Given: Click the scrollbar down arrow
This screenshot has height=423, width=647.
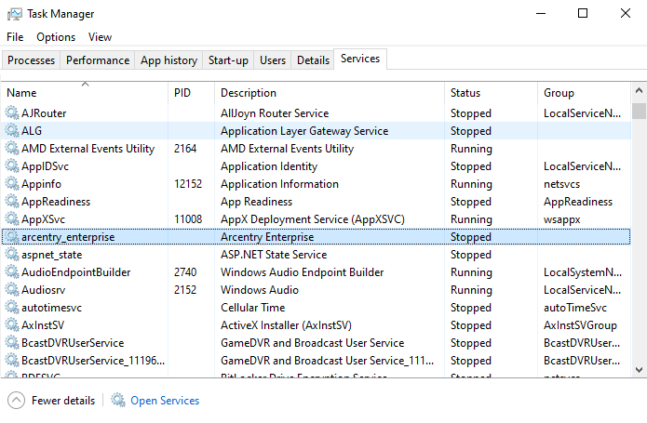Looking at the screenshot, I should pyautogui.click(x=639, y=369).
